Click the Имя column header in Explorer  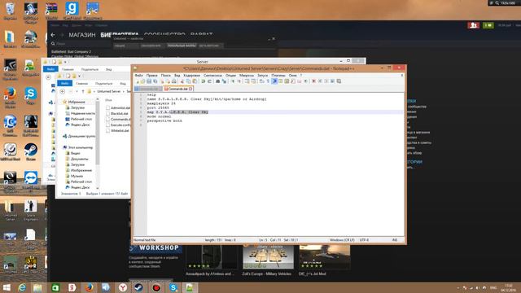point(108,100)
